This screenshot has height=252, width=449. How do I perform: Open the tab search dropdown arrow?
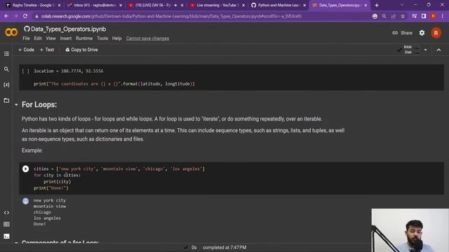pyautogui.click(x=402, y=5)
